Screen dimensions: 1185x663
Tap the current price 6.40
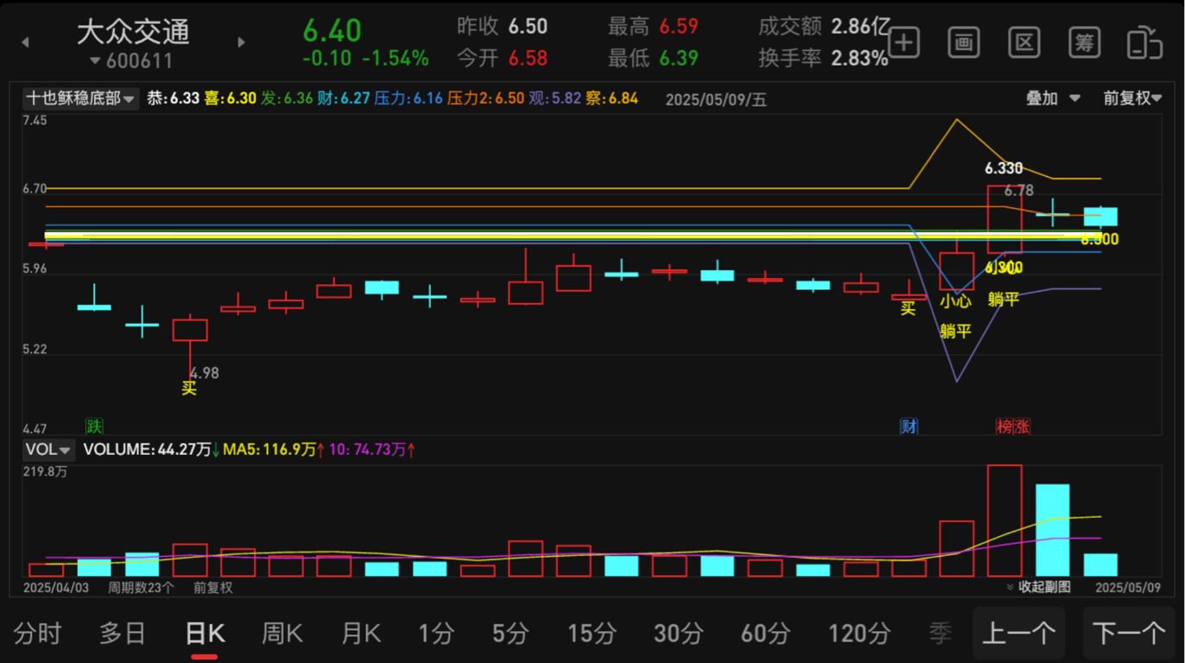333,30
